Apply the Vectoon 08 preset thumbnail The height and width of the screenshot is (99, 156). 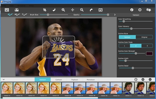92,88
